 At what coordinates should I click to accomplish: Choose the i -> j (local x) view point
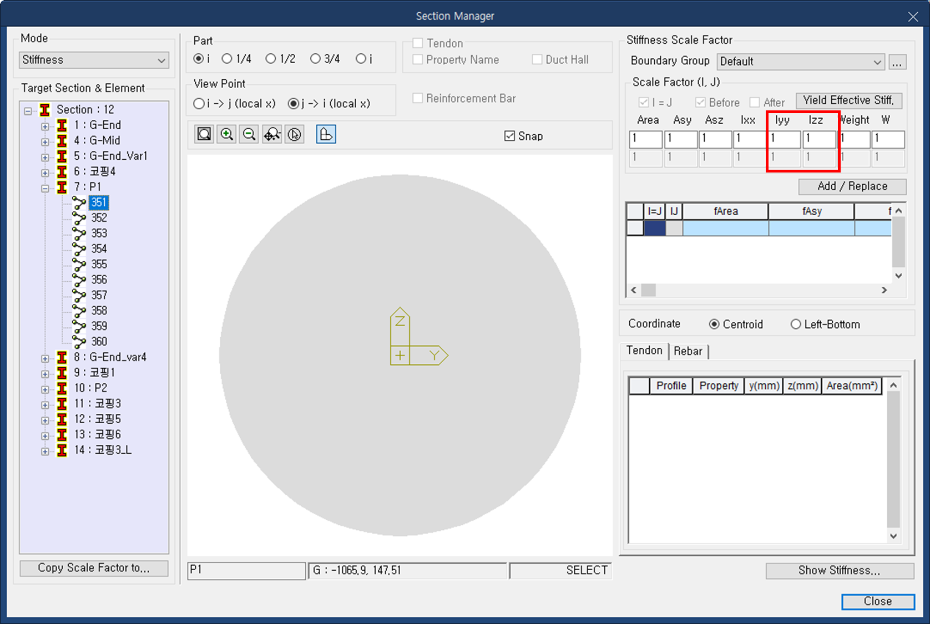click(x=199, y=104)
